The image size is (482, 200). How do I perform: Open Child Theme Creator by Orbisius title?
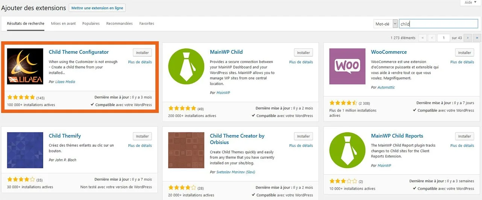[x=237, y=139]
